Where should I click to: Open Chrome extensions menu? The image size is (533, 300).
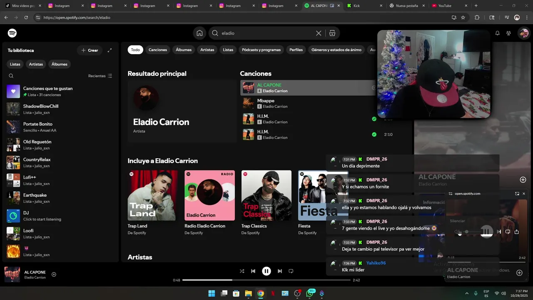tap(477, 17)
